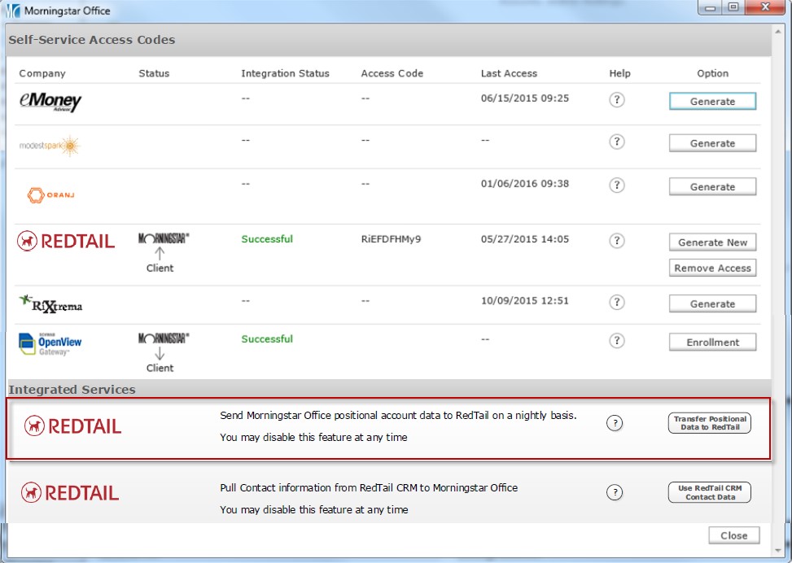Click the RiXtrema help question mark
The image size is (792, 563).
coord(617,302)
